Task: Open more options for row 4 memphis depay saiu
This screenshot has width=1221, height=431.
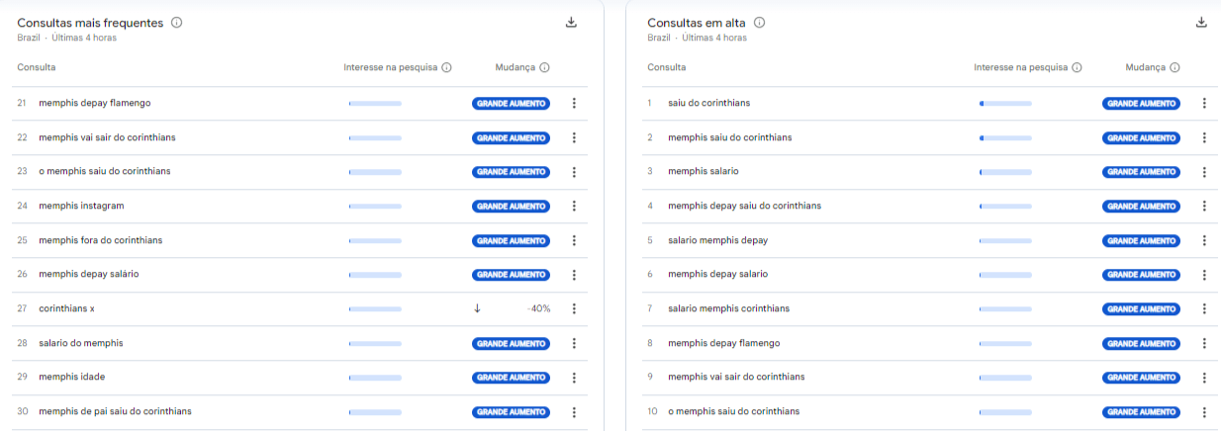Action: 1204,206
